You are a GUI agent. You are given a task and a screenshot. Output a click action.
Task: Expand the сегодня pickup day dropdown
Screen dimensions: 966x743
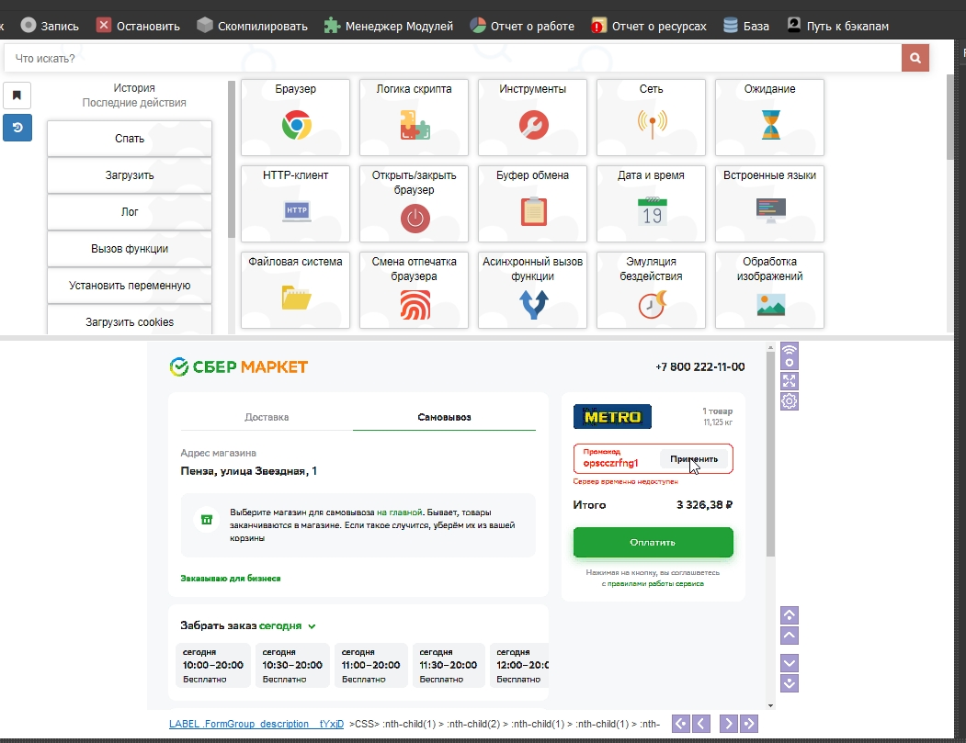[x=287, y=625]
